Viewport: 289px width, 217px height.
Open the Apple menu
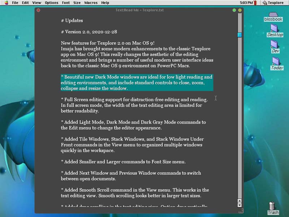pos(7,3)
